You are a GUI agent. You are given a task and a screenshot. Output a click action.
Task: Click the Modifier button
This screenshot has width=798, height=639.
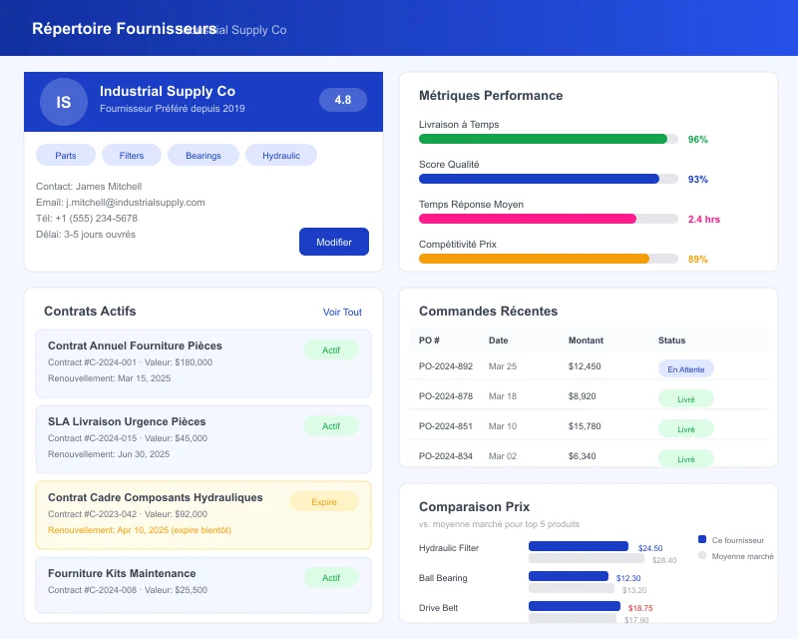tap(333, 242)
